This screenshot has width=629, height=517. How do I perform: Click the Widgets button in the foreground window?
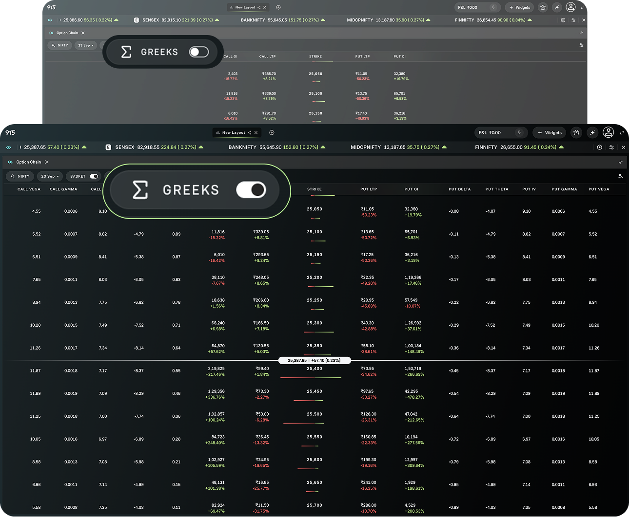tap(550, 132)
